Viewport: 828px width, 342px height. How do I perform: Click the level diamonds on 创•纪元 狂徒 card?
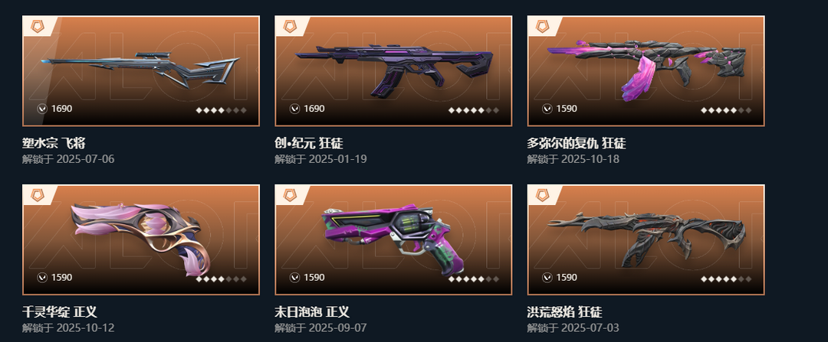pos(474,110)
